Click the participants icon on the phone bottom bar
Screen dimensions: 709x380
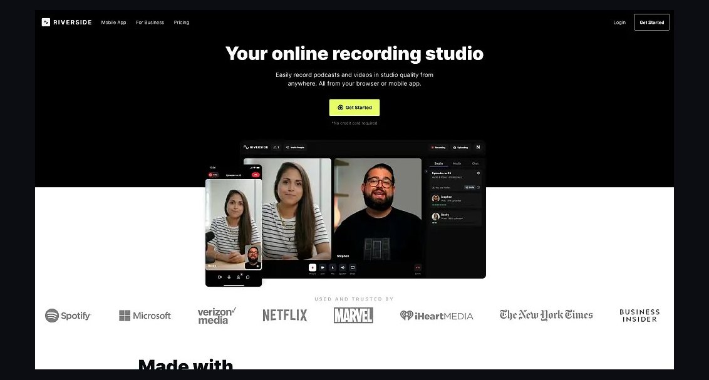click(x=239, y=277)
